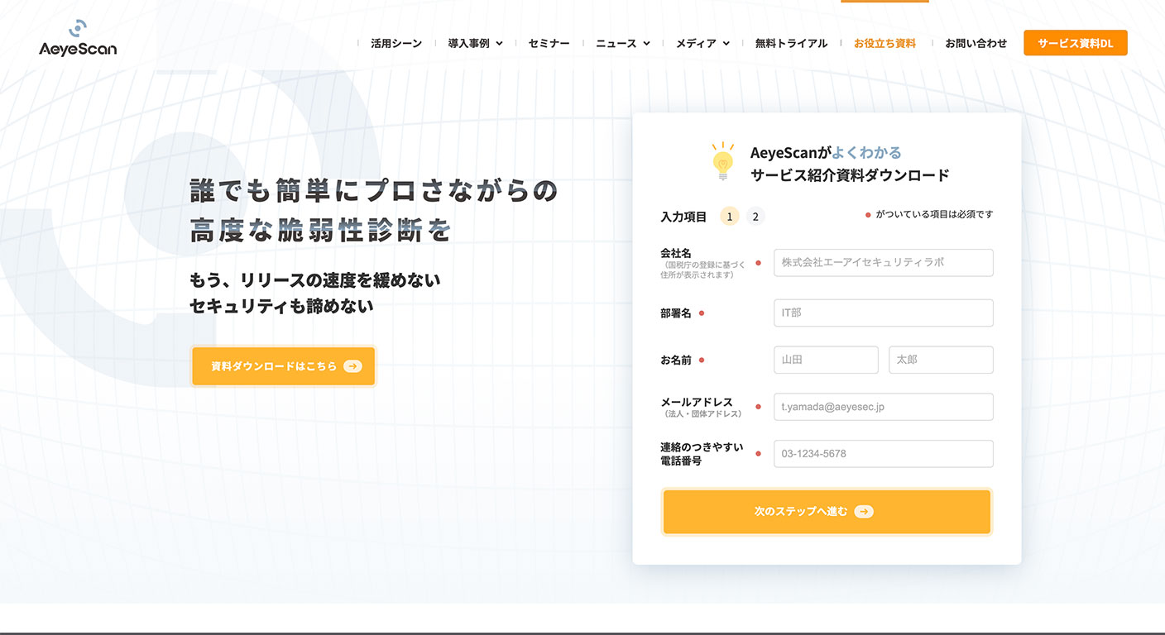The width and height of the screenshot is (1165, 635).
Task: Click the last name field showing 山田
Action: pyautogui.click(x=826, y=360)
